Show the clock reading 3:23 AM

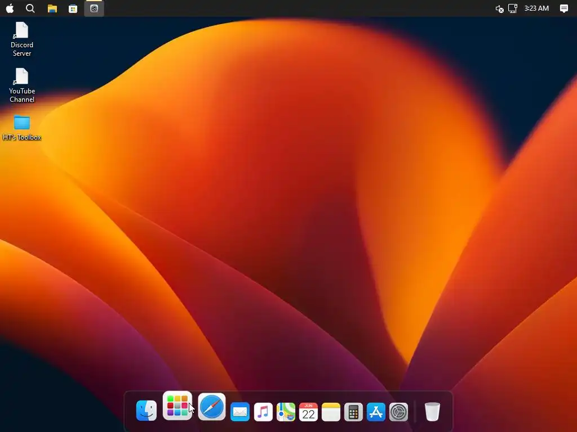pos(536,8)
